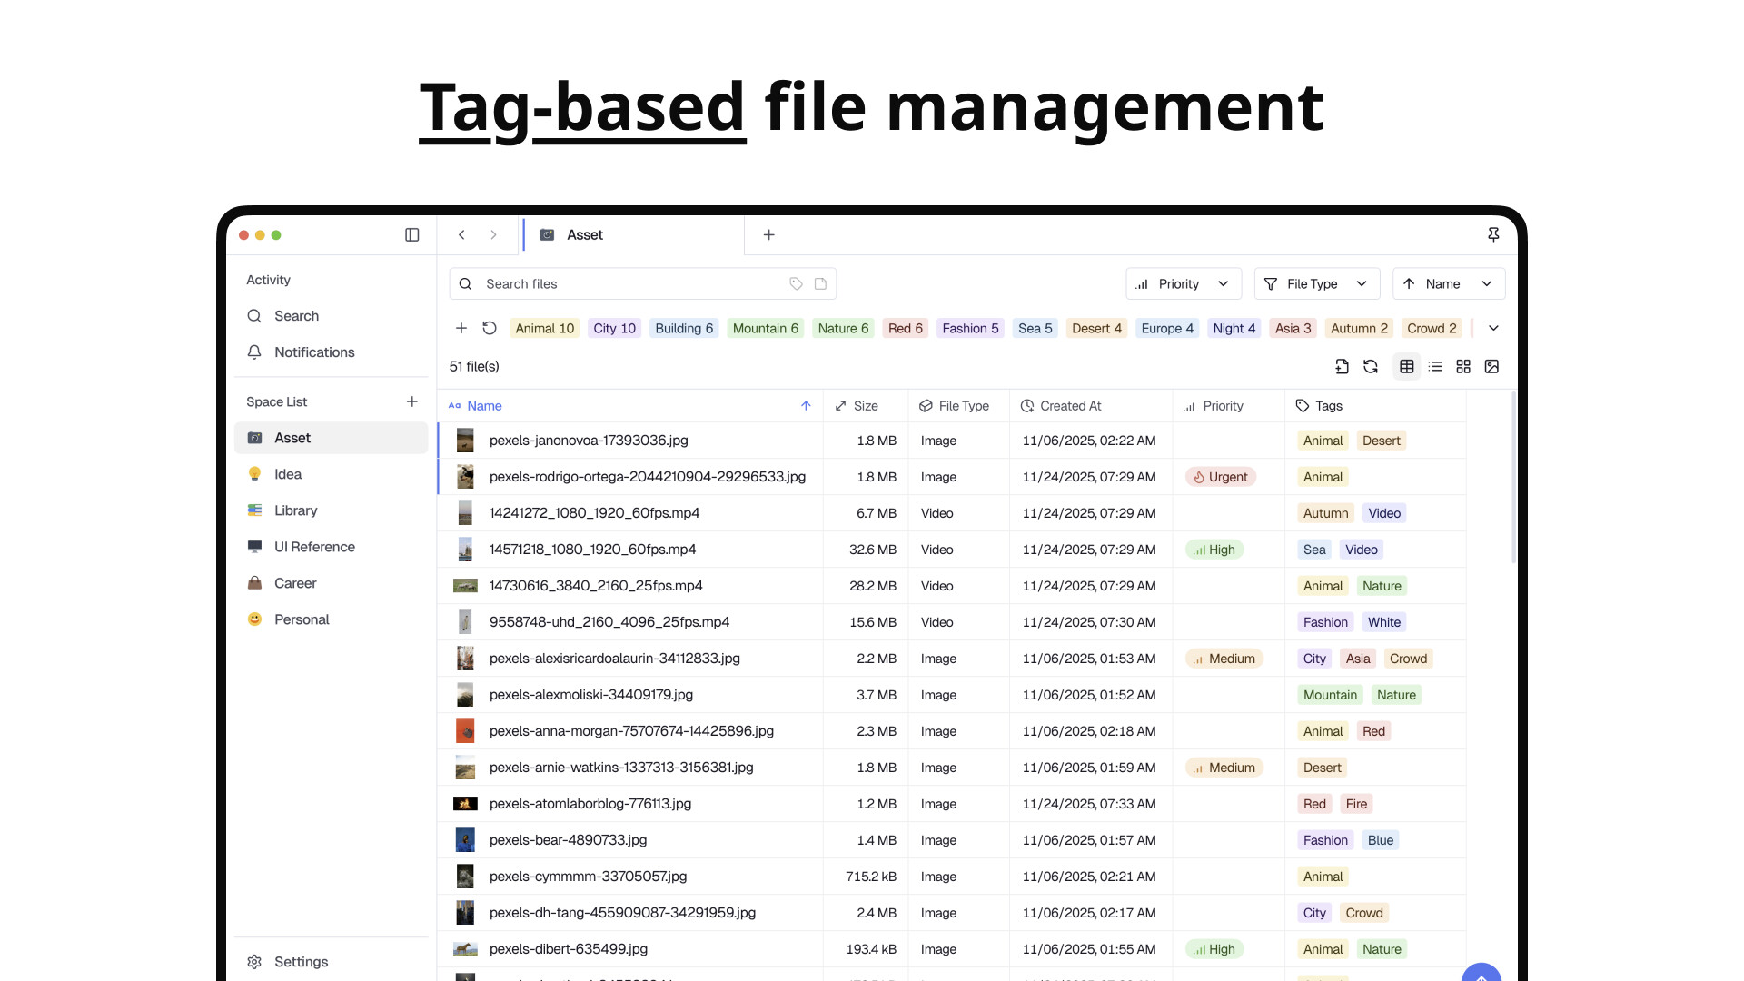Open the Notifications panel
Image resolution: width=1744 pixels, height=981 pixels.
pos(314,352)
